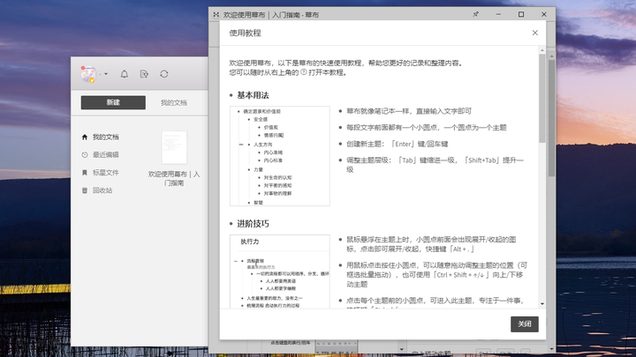Open the notifications bell icon
This screenshot has height=357, width=636.
(x=125, y=74)
